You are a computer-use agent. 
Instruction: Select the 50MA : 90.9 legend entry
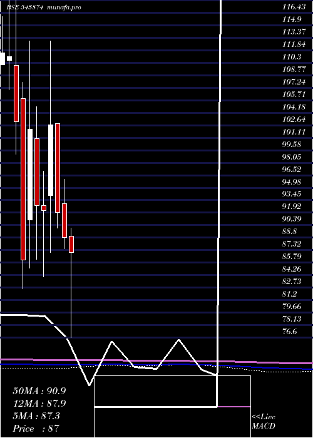click(39, 391)
